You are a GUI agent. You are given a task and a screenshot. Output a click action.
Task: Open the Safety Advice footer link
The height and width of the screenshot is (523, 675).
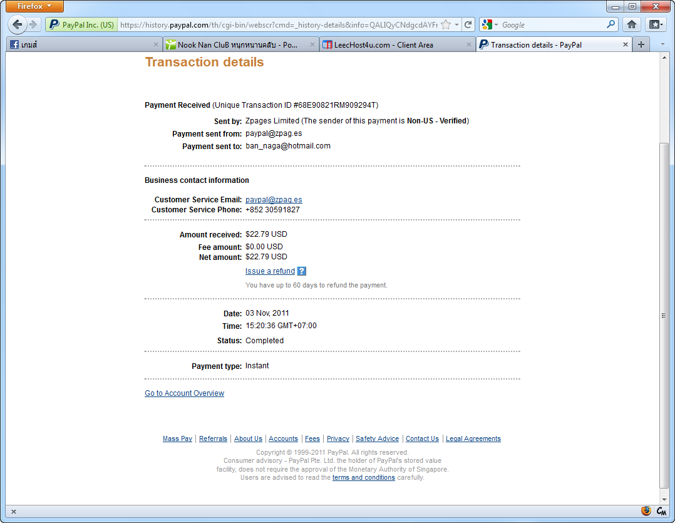point(377,438)
